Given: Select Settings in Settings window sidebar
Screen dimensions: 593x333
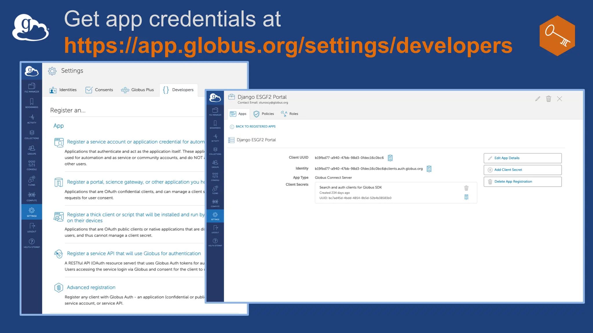Looking at the screenshot, I should [32, 212].
